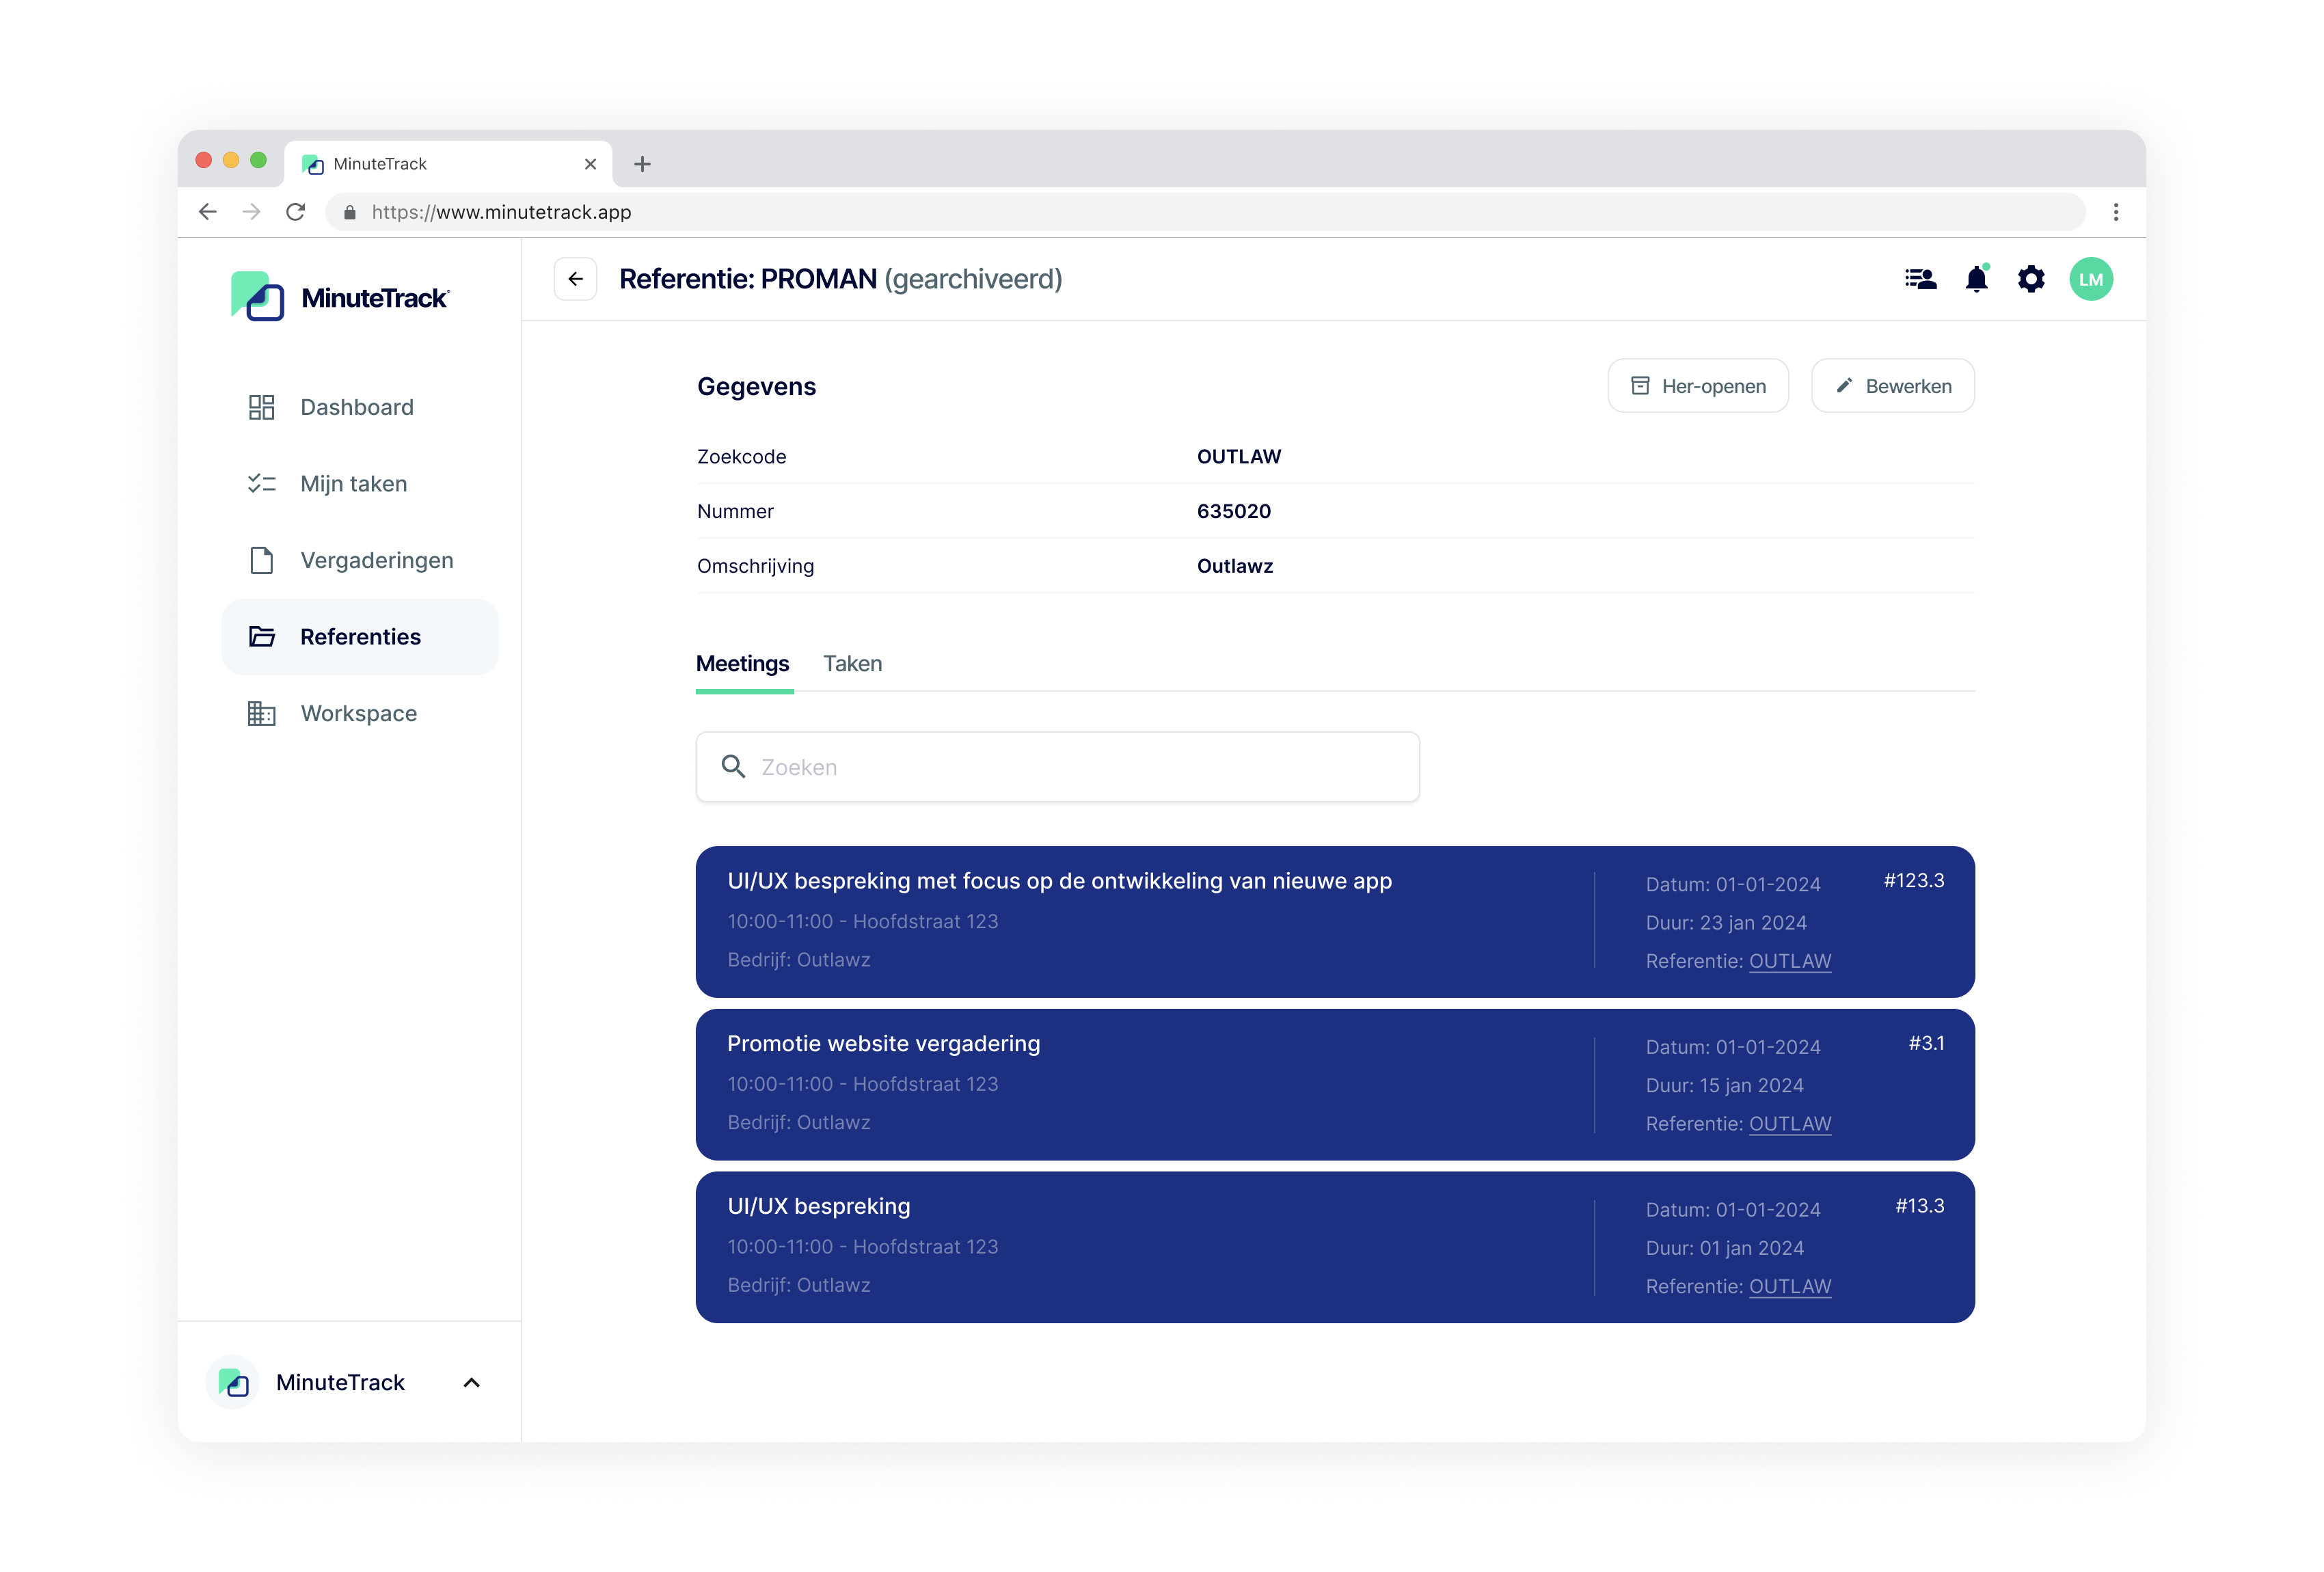Close the MinuteTrack browser tab
Image resolution: width=2324 pixels, height=1572 pixels.
(x=590, y=164)
